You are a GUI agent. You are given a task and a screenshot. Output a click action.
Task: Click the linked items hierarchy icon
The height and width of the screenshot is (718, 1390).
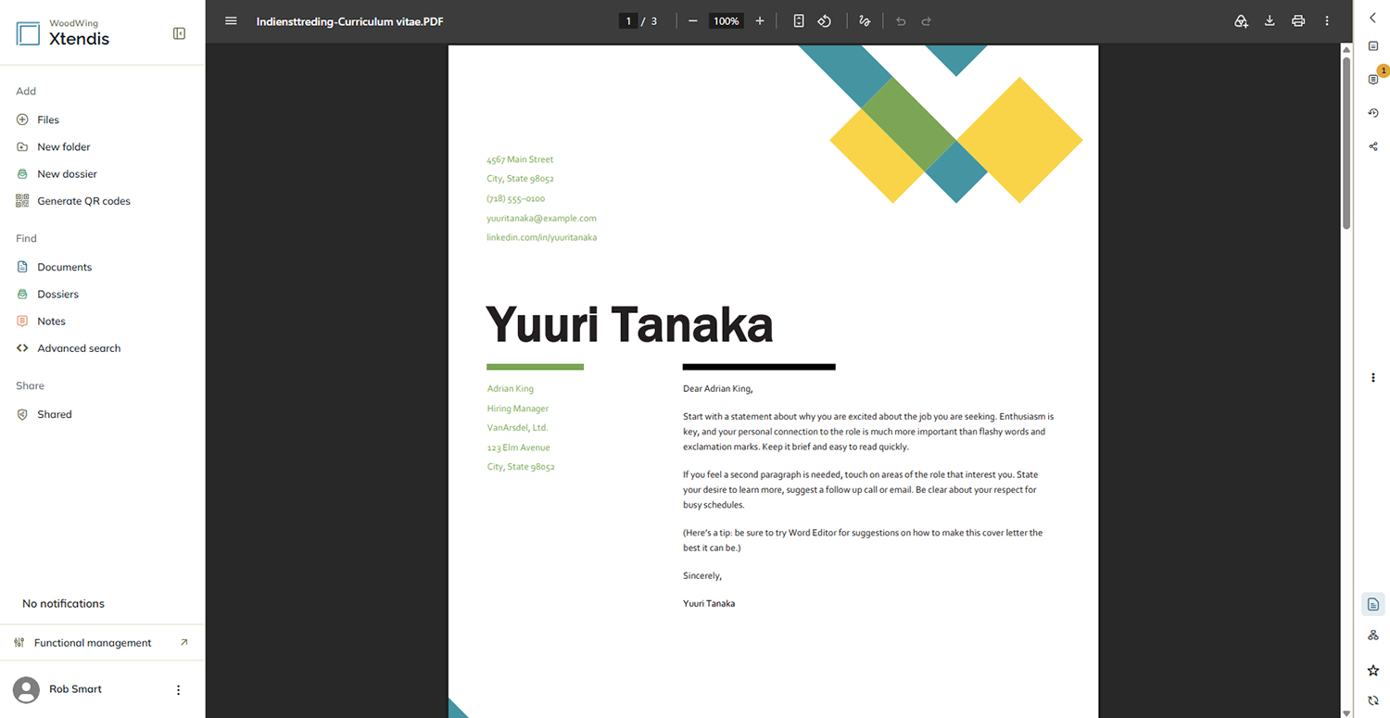(x=1373, y=635)
